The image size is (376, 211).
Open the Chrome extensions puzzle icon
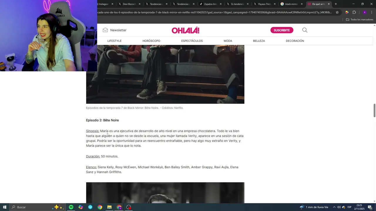[354, 12]
